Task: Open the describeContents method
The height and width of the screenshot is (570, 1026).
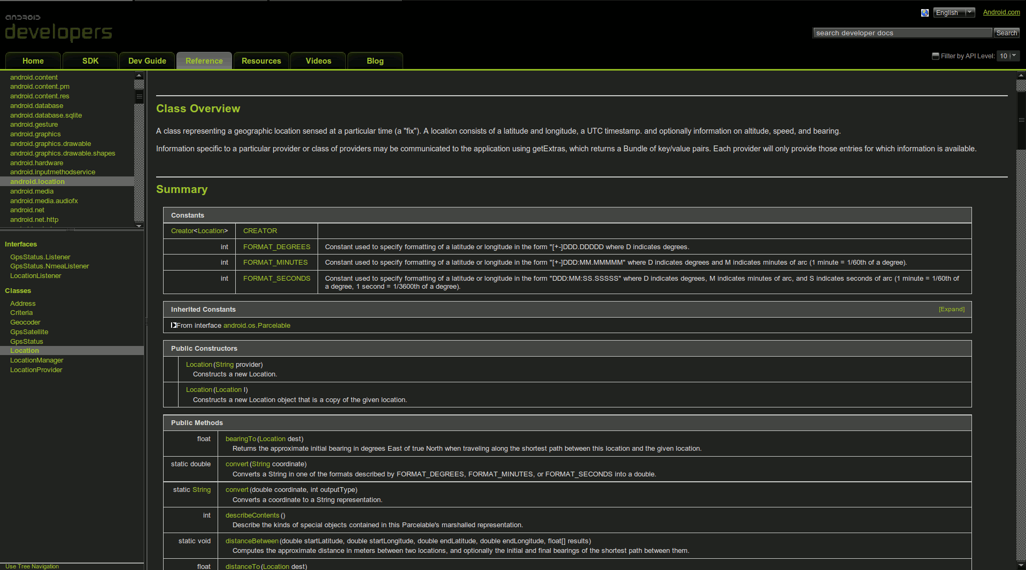Action: [252, 515]
